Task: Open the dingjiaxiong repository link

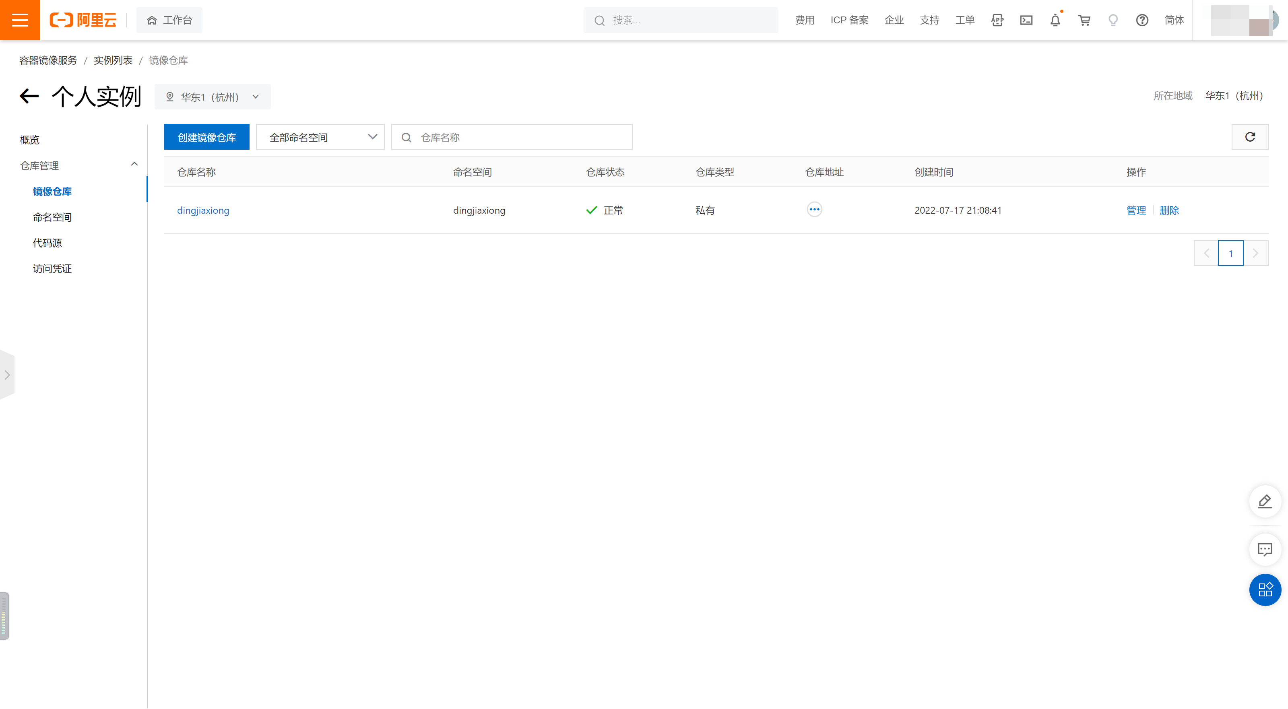Action: [203, 210]
